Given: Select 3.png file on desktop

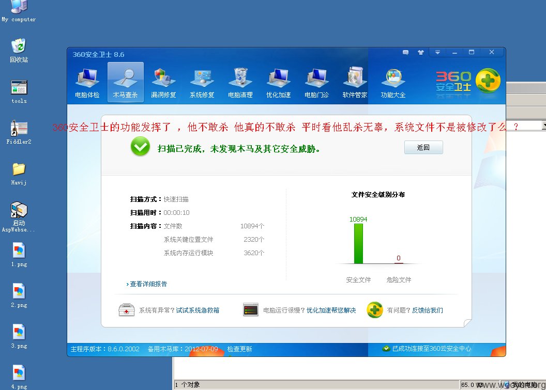Looking at the screenshot, I should [x=19, y=336].
